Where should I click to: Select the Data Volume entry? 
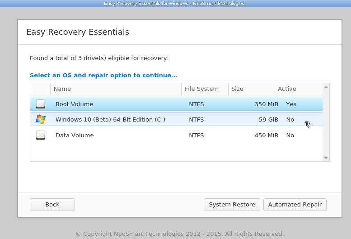coord(75,135)
